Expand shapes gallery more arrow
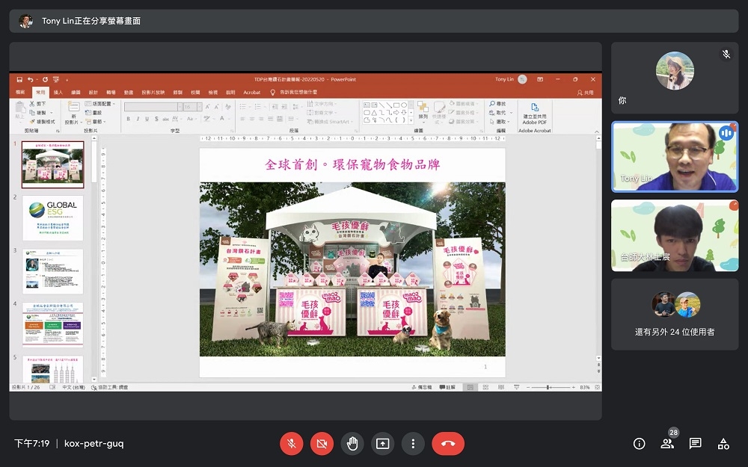This screenshot has width=748, height=467. click(x=411, y=120)
